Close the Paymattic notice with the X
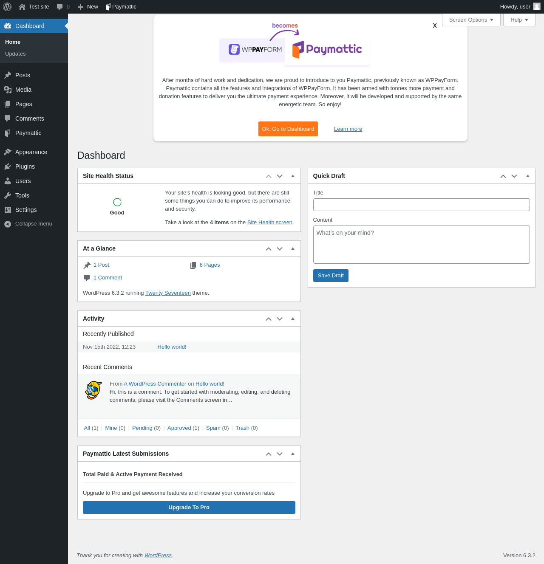Image resolution: width=544 pixels, height=564 pixels. coord(435,25)
